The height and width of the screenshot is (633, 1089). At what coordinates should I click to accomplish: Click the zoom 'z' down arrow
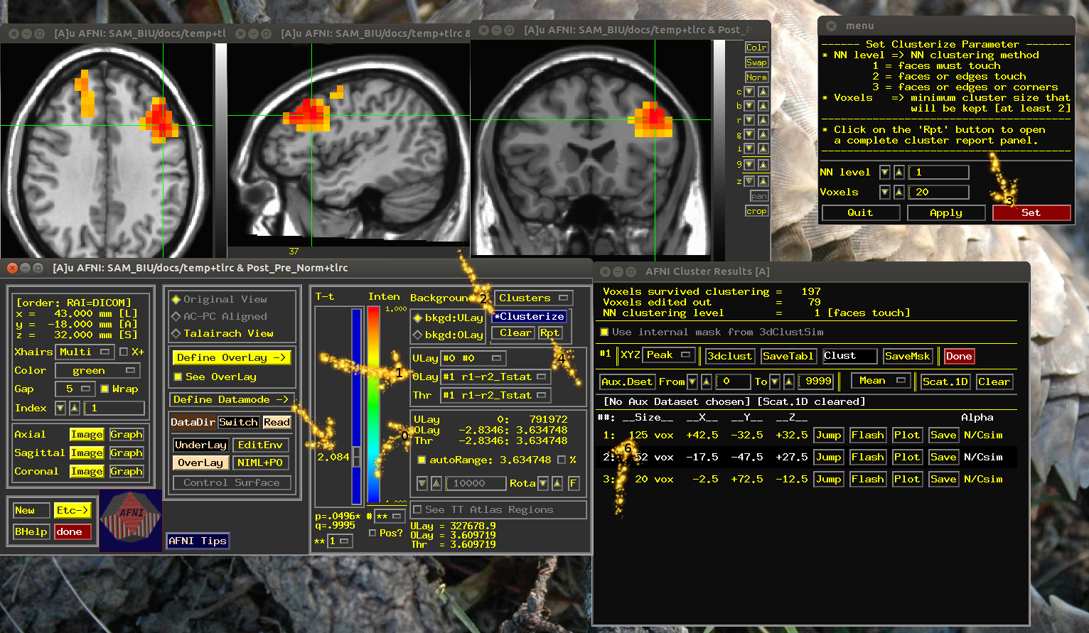749,181
